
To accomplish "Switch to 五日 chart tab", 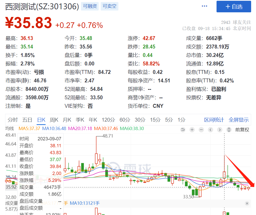I will 27,120.
